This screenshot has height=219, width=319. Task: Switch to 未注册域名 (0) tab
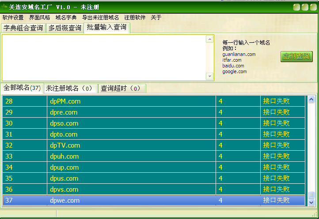click(70, 89)
